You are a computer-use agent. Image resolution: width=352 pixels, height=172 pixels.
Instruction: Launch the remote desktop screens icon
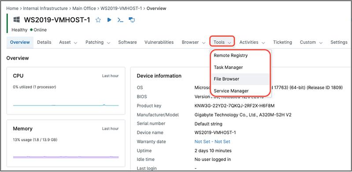click(x=132, y=20)
